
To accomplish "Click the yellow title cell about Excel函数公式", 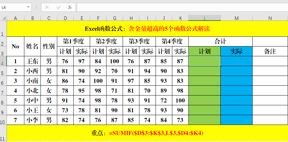I will click(x=147, y=29).
